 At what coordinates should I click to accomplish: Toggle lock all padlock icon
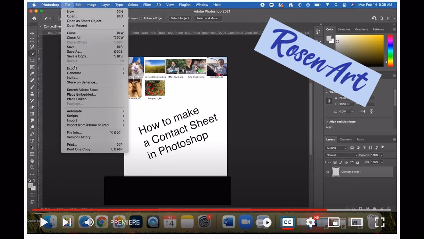click(357, 162)
